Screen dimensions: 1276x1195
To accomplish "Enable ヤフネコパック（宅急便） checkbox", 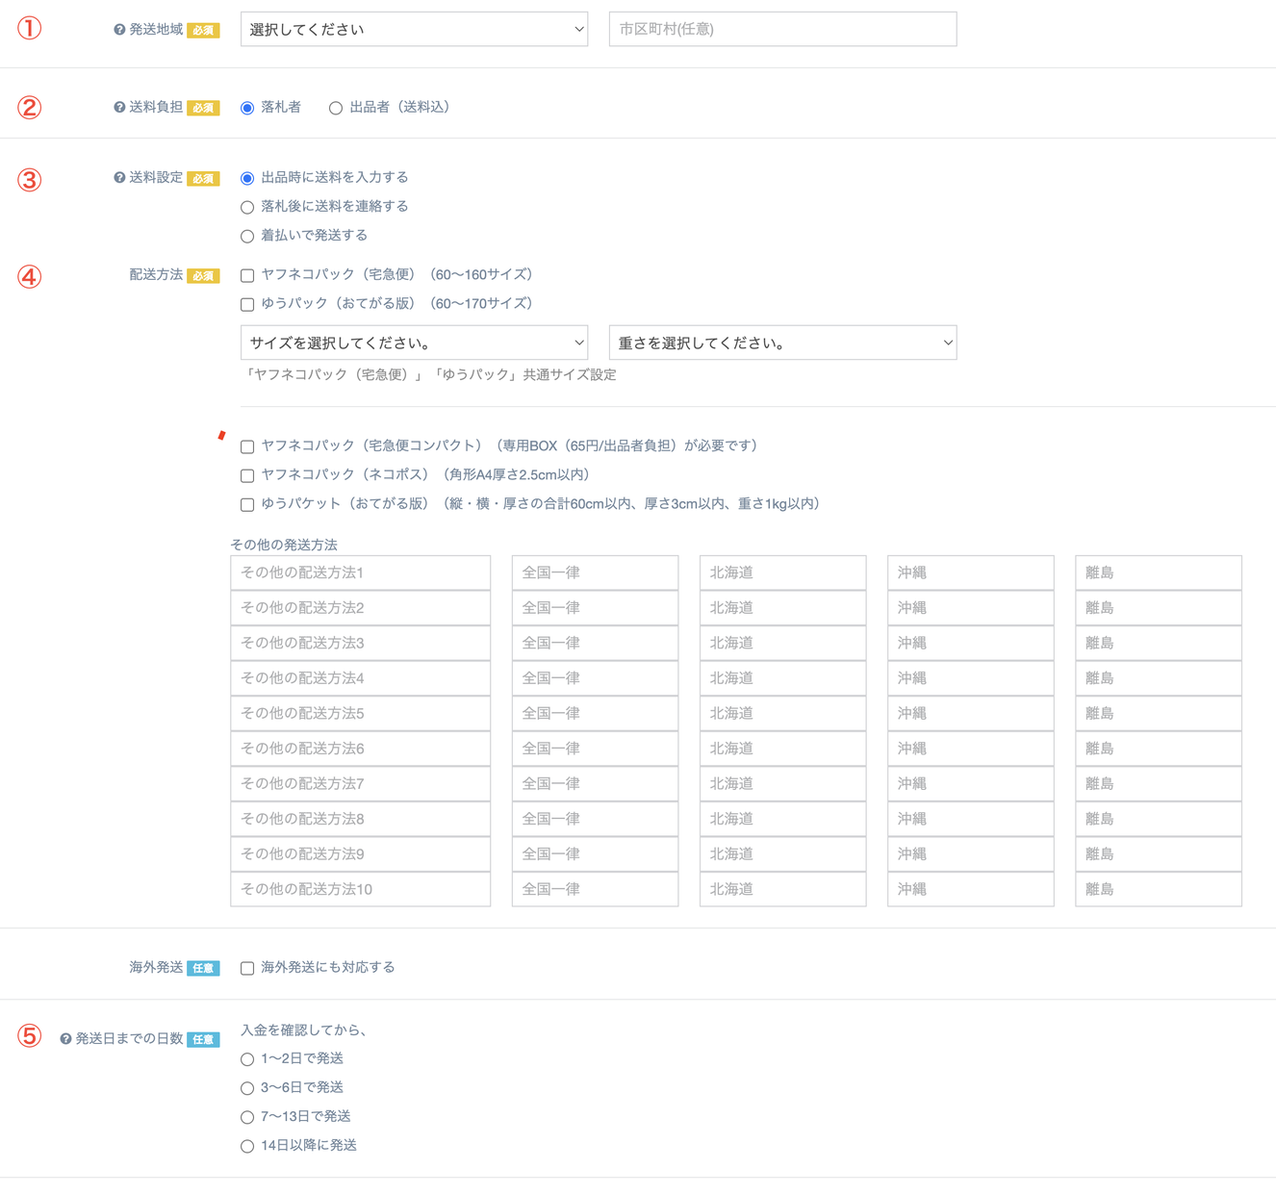I will pyautogui.click(x=247, y=275).
